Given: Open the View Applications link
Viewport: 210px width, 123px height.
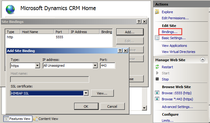Looking at the screenshot, I should click(x=174, y=46).
